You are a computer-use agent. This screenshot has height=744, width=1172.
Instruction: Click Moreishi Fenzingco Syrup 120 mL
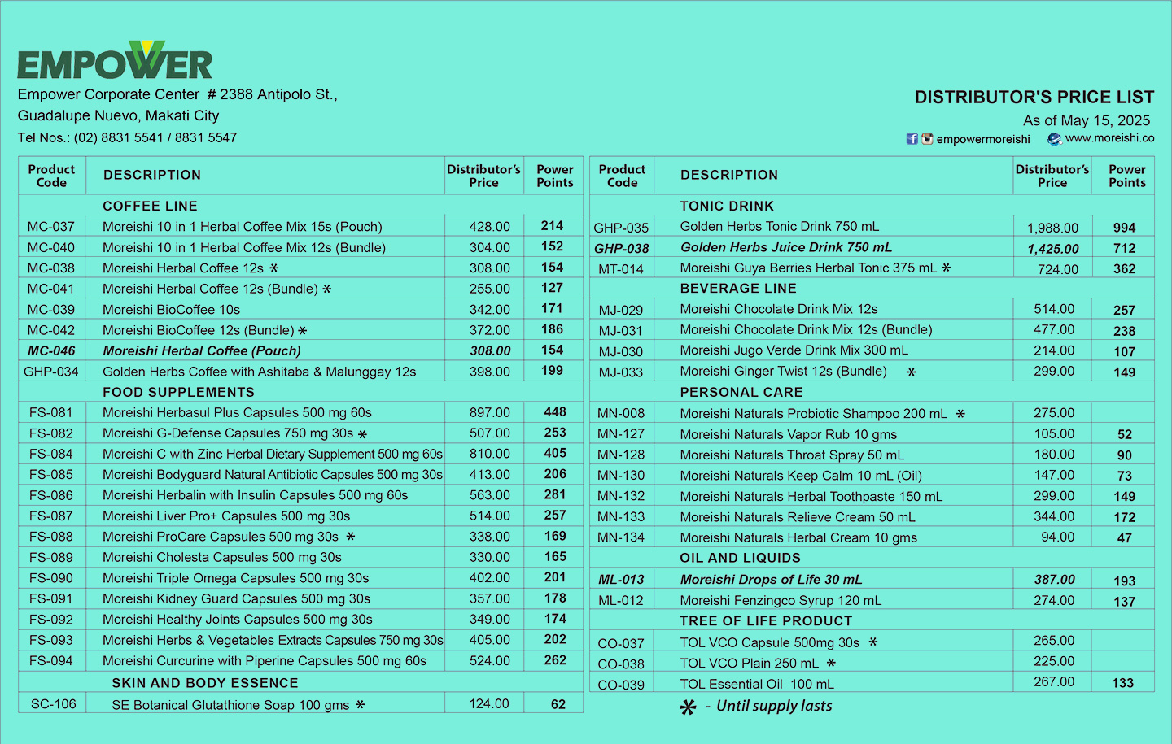781,601
